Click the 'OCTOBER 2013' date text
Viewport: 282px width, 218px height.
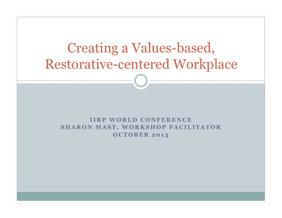pos(141,135)
